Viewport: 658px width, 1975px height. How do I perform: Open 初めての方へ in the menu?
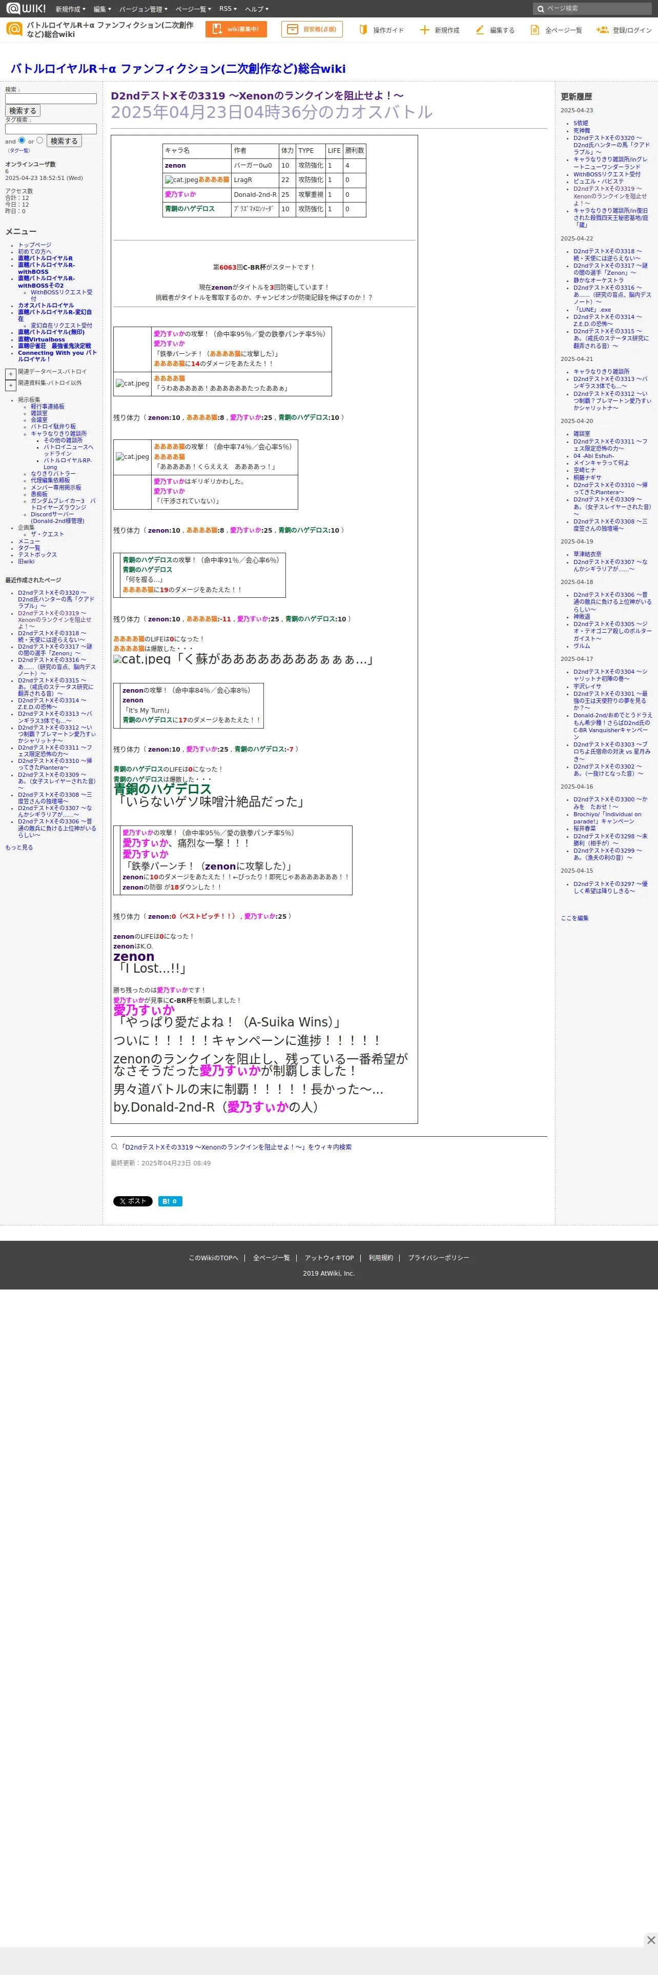pos(35,251)
